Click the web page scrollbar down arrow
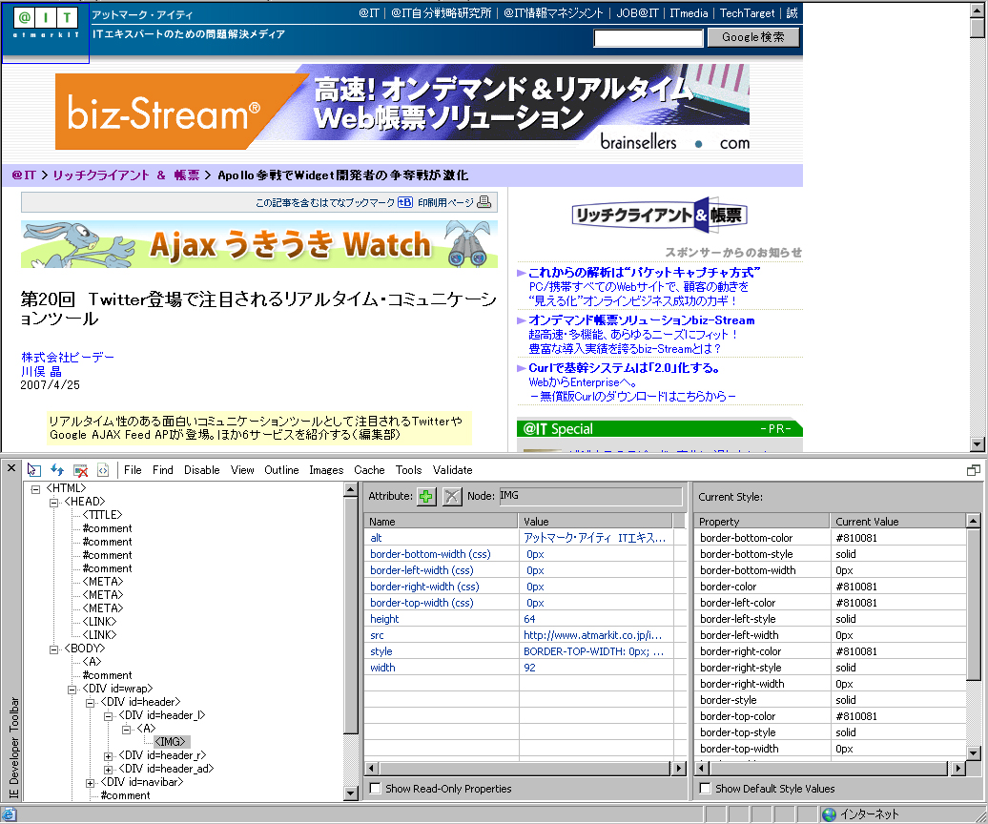This screenshot has width=988, height=824. (x=978, y=443)
